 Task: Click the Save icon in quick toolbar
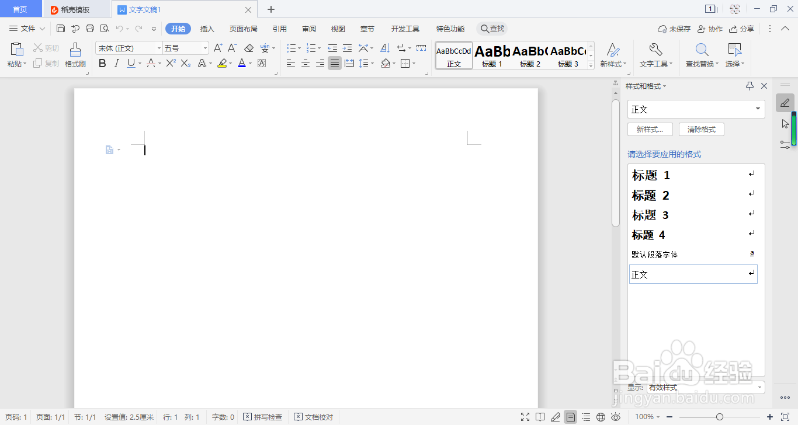[61, 29]
